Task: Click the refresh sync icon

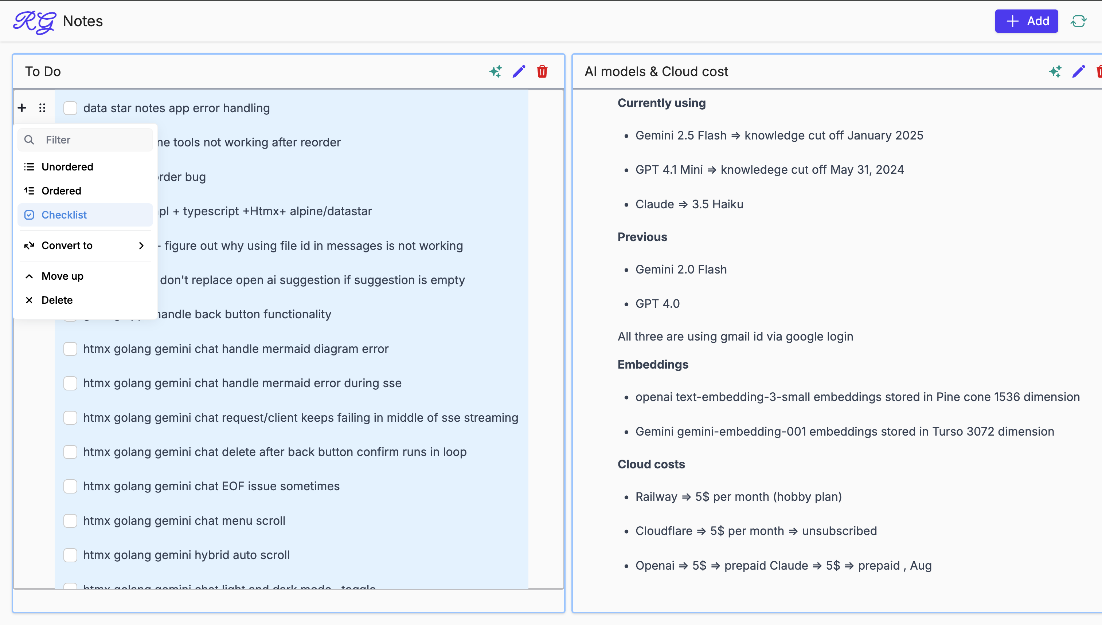Action: (x=1078, y=21)
